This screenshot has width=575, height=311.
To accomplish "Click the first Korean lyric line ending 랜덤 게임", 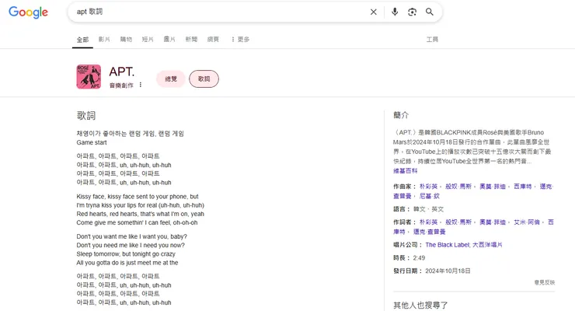I will (x=131, y=134).
